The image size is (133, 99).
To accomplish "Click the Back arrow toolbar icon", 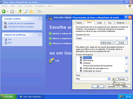I will coord(4,12).
